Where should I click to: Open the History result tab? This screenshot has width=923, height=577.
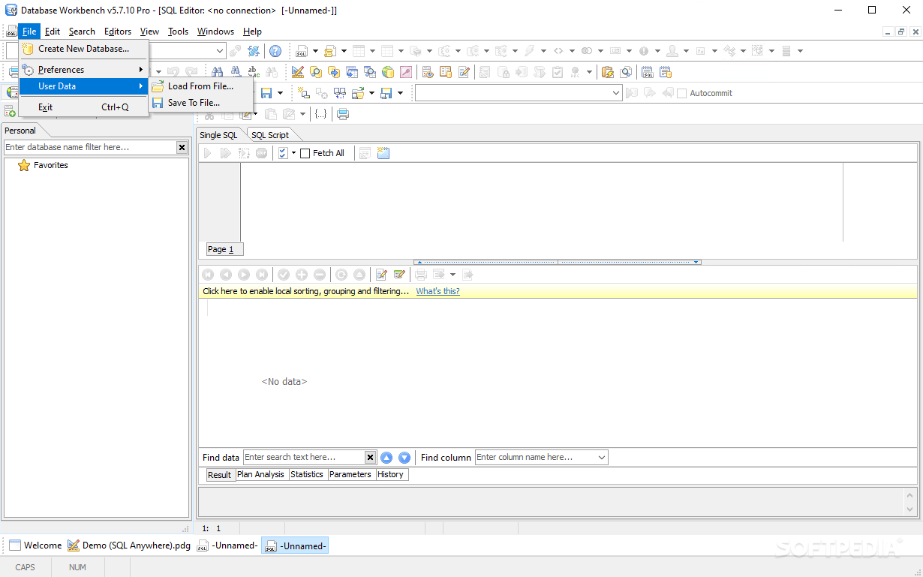390,474
